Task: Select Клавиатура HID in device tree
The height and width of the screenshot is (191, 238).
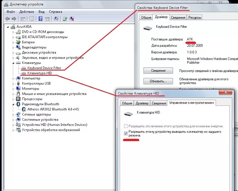Action: pyautogui.click(x=40, y=73)
